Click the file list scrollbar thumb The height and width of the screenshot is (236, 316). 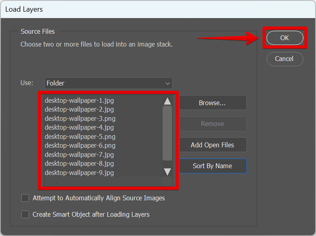point(168,133)
